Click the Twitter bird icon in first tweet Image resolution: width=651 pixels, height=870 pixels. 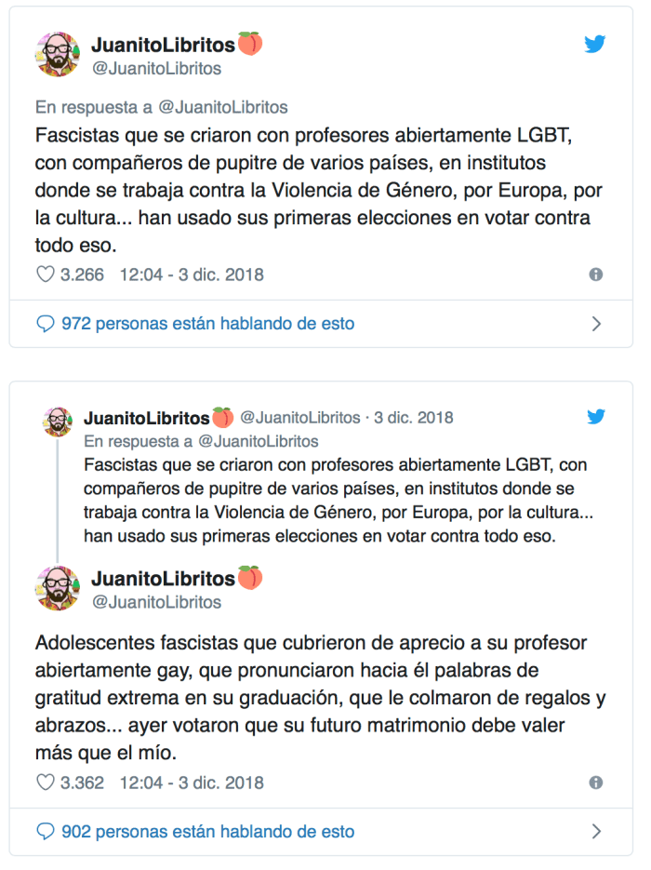[x=595, y=44]
